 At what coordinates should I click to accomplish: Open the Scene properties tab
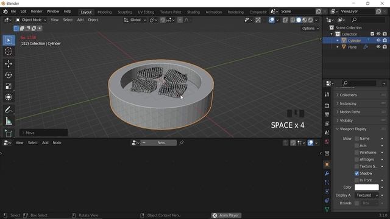coord(327,133)
